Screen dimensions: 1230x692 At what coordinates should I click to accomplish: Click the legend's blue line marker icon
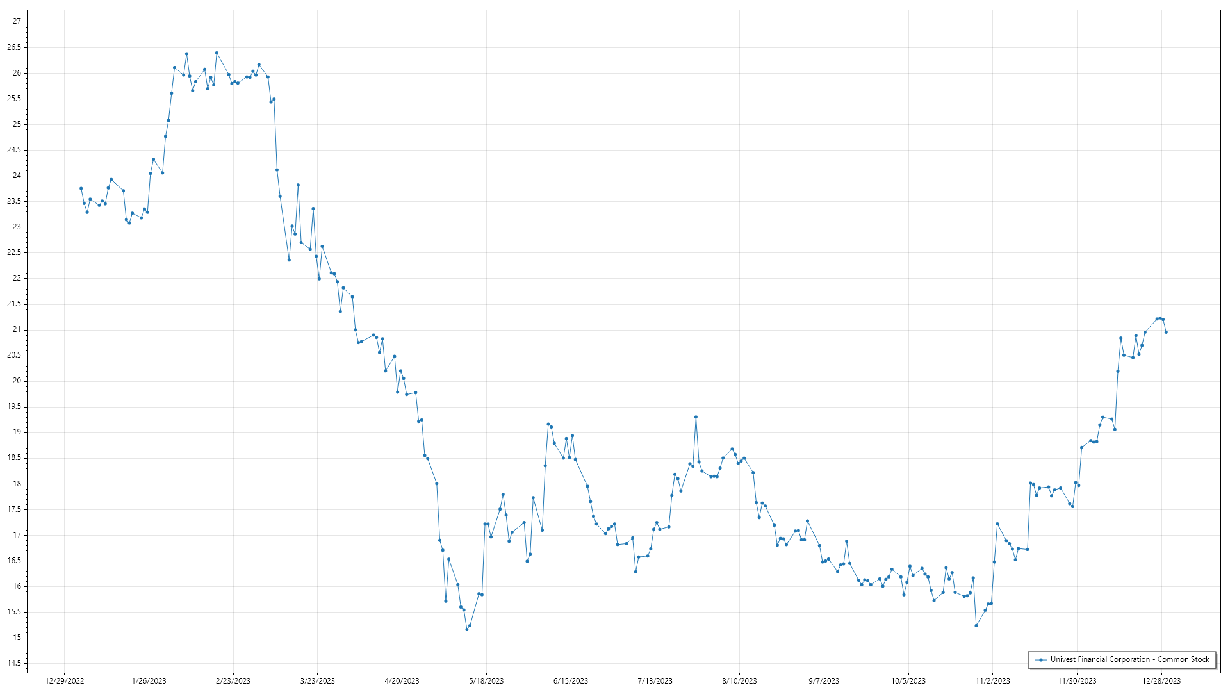coord(1040,660)
